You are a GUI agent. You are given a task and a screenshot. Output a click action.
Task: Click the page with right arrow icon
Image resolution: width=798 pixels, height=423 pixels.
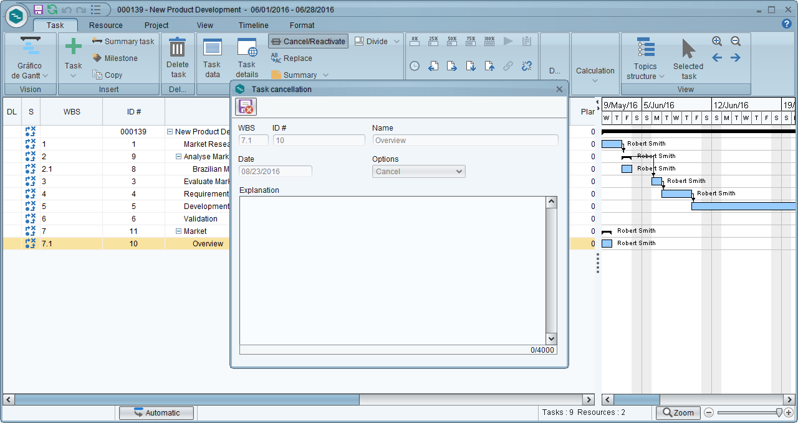(x=452, y=66)
